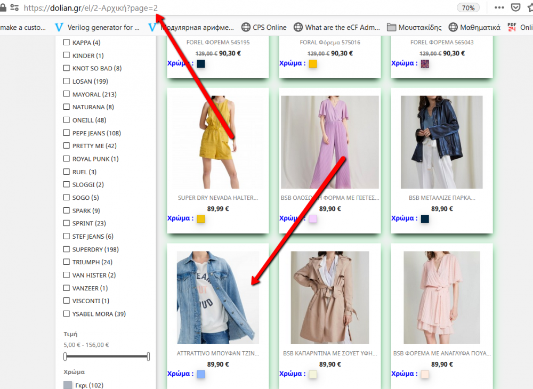533x389 pixels.
Task: Select peach swatch under BSB ΦΟΡΕΜΑ ΜΕ ΑΝΑΓΛΥΦΑ
Action: coord(425,374)
